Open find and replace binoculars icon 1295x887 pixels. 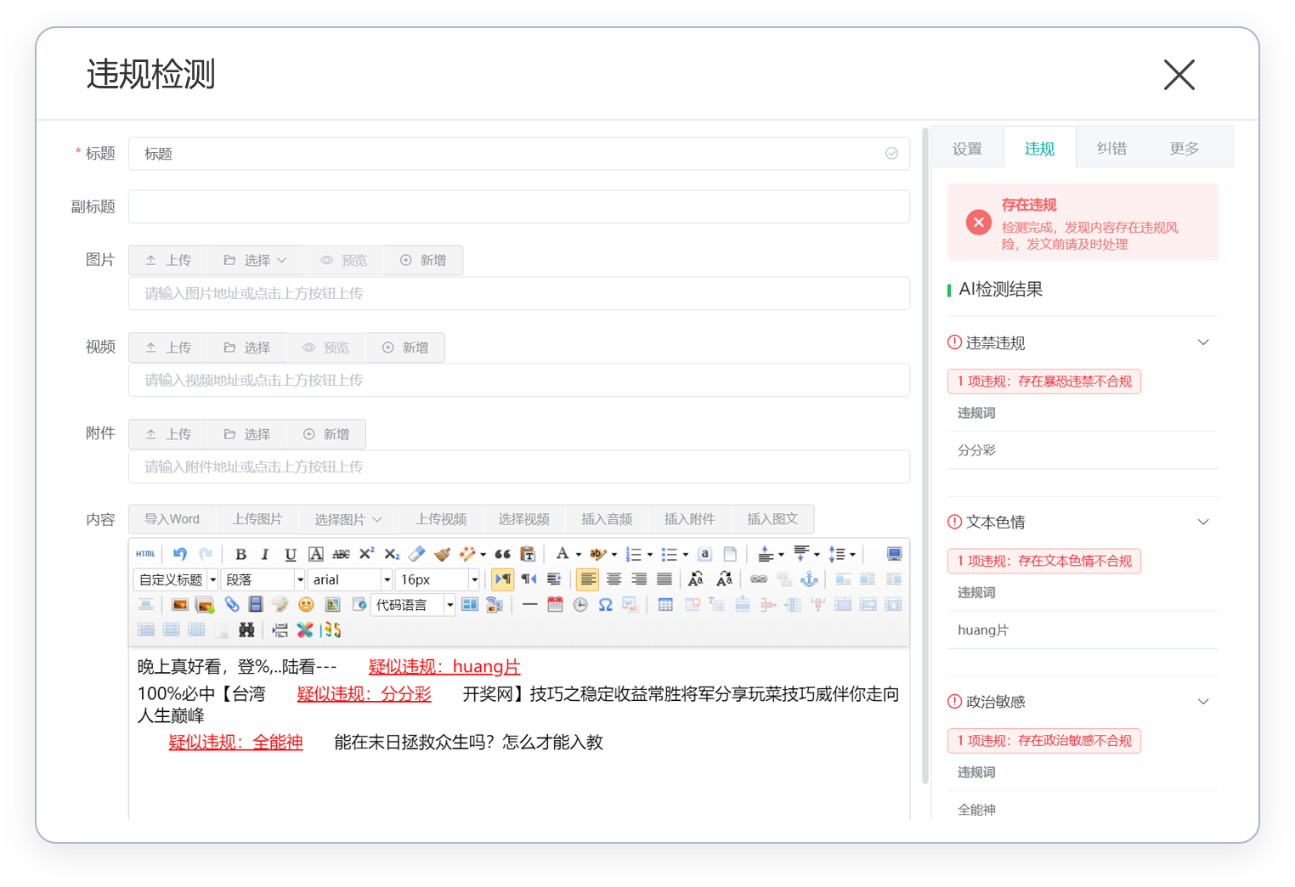point(246,630)
